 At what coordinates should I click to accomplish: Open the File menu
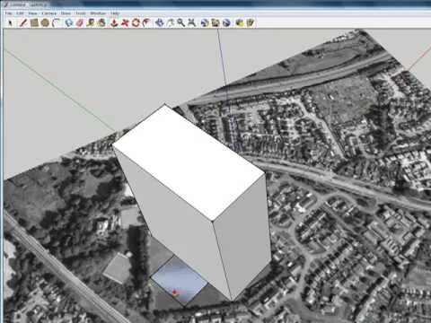pyautogui.click(x=8, y=13)
